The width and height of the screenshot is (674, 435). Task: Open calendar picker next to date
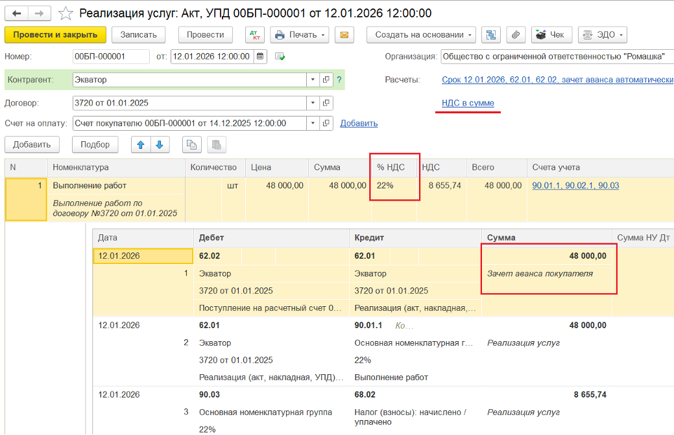(260, 56)
